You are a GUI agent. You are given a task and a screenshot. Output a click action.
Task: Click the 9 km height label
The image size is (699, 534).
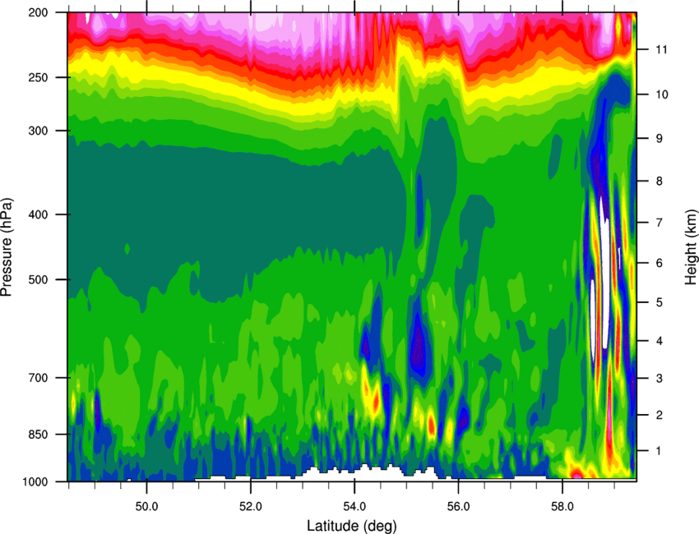660,139
